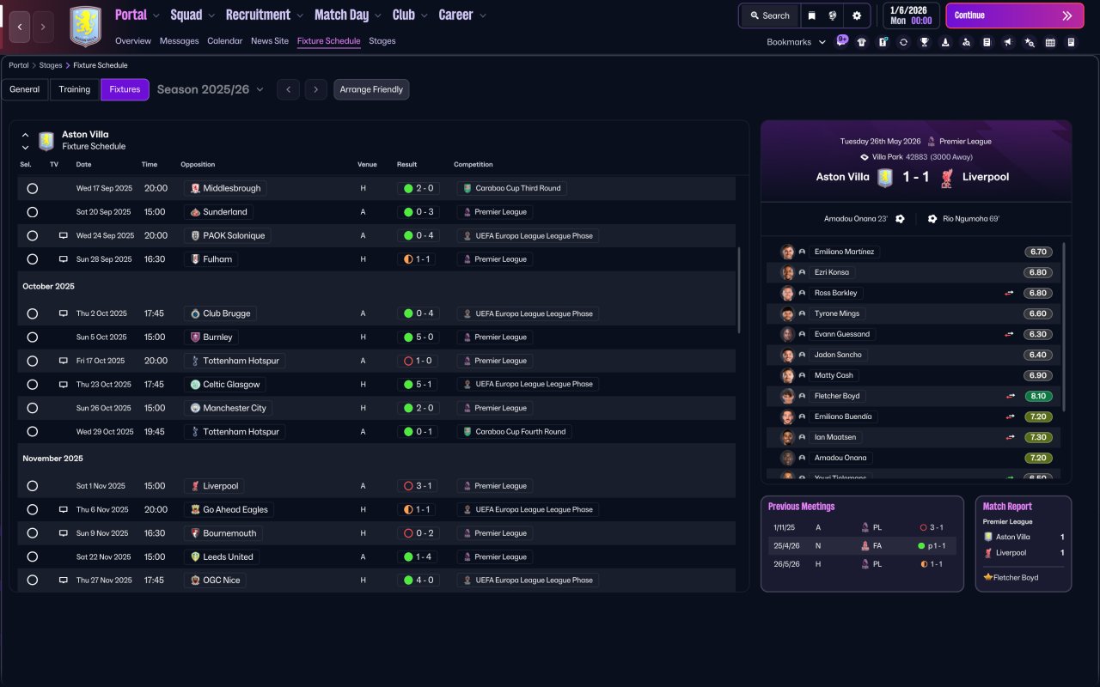Click the date 1/6/2026 Mon box
Viewport: 1100px width, 687px height.
(x=910, y=15)
